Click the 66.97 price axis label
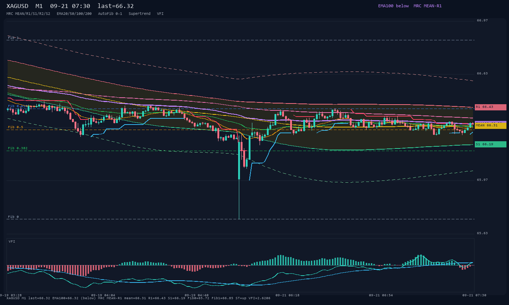509x305 pixels. tap(482, 21)
